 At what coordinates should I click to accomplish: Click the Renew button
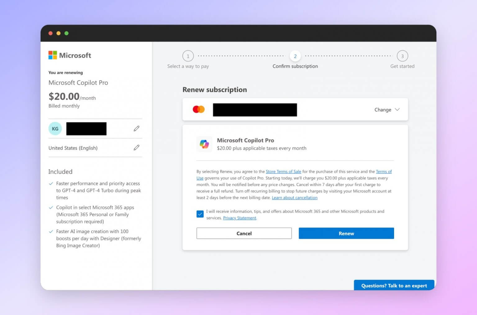(x=346, y=233)
